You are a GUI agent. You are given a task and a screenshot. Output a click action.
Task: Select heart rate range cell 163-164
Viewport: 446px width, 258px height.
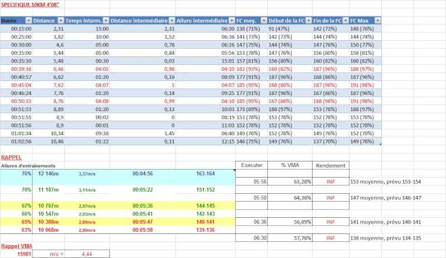pyautogui.click(x=205, y=174)
